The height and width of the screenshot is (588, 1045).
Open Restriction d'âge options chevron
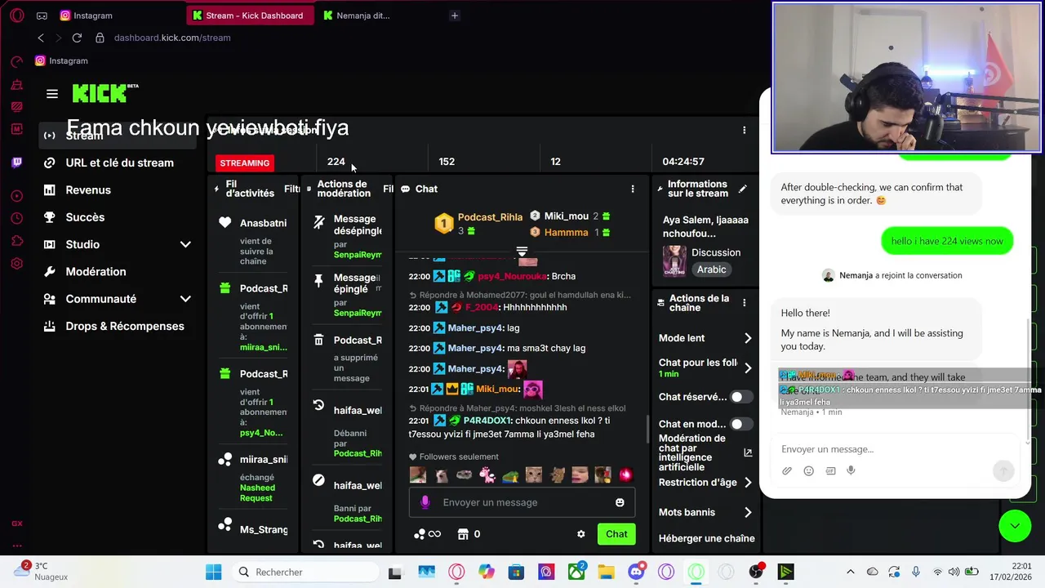pos(748,483)
